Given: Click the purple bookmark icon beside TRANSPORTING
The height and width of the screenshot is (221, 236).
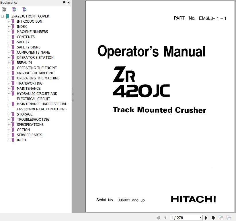Looking at the screenshot, I should coord(13,83).
